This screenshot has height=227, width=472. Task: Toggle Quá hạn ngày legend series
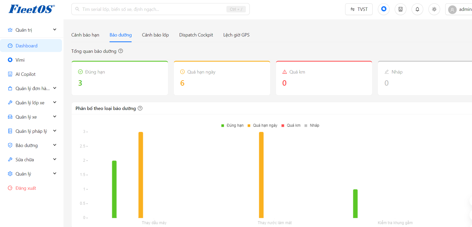point(262,125)
